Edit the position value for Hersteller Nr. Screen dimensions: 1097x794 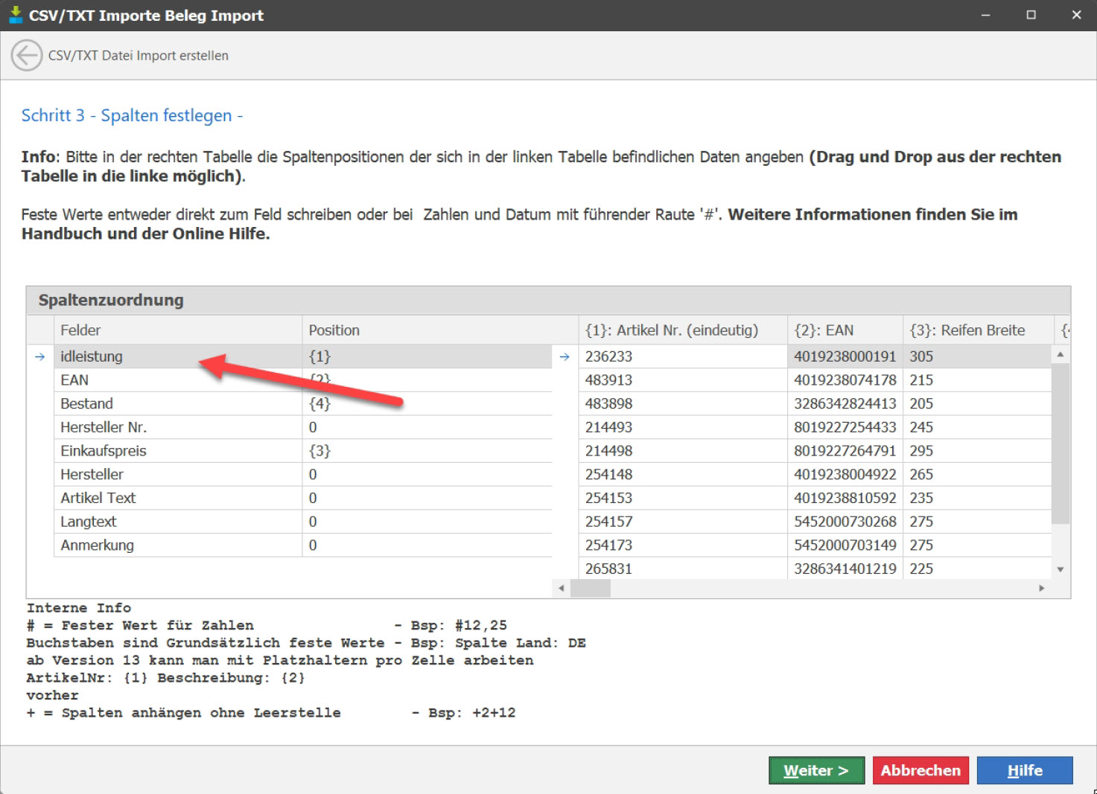[427, 427]
